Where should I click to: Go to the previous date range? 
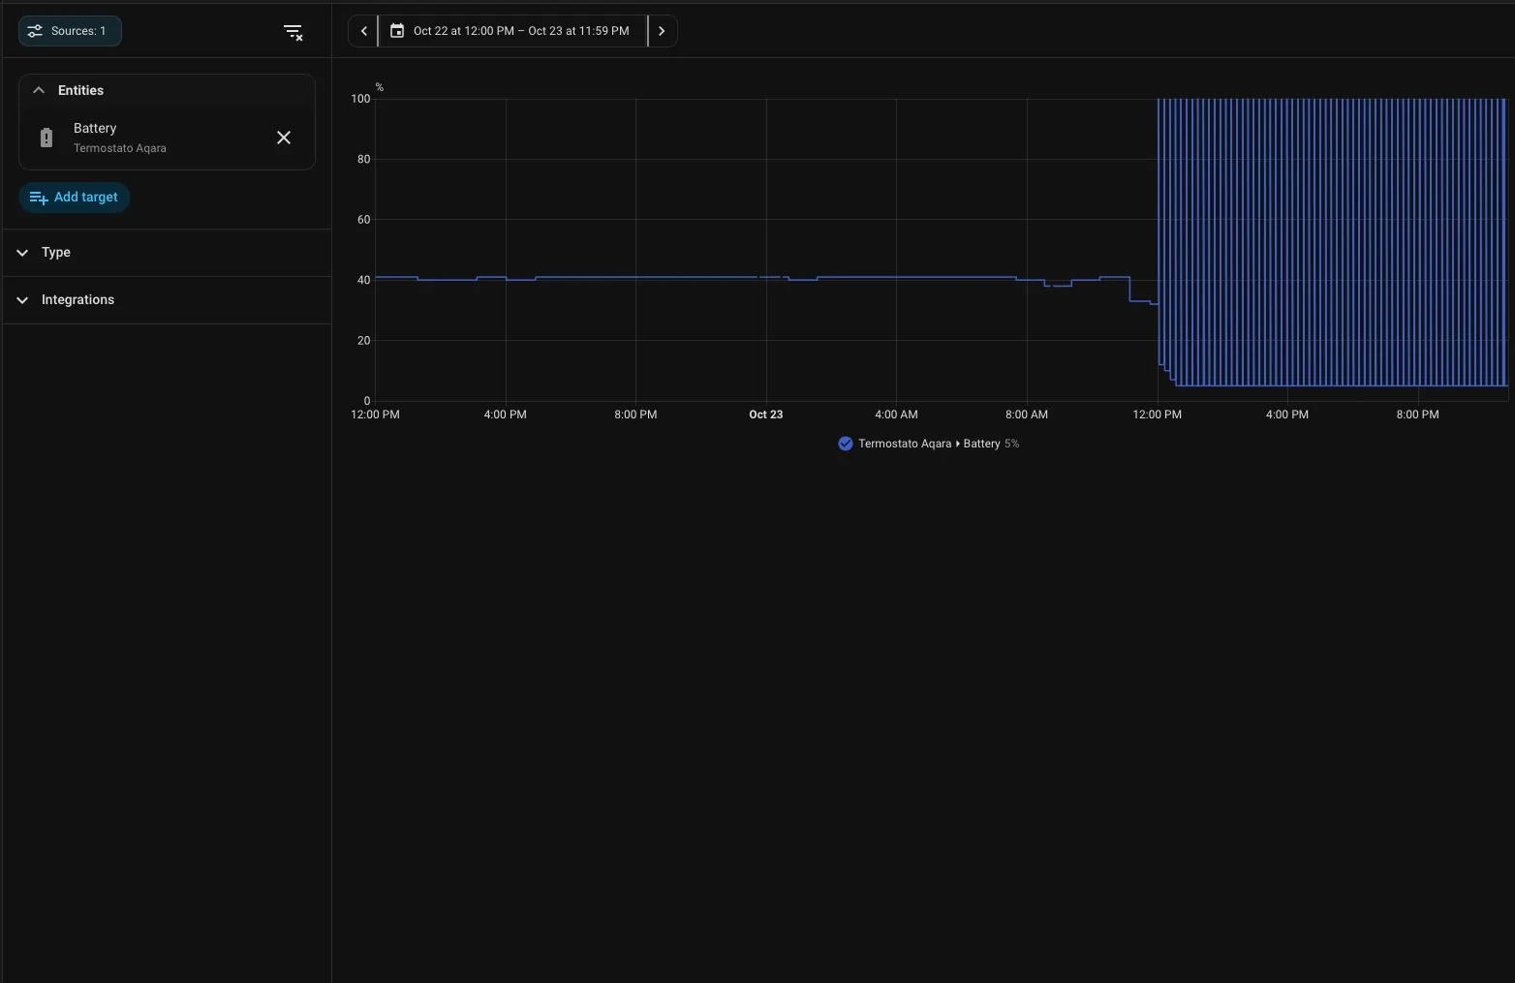(363, 31)
